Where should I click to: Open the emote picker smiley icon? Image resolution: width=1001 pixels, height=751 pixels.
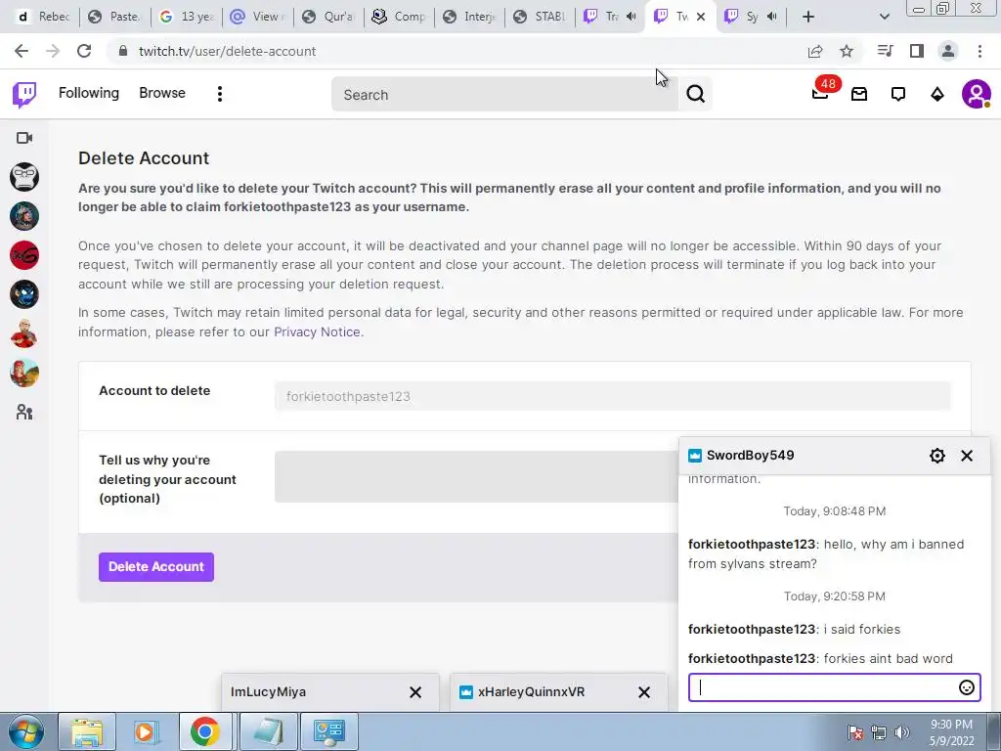pos(967,687)
